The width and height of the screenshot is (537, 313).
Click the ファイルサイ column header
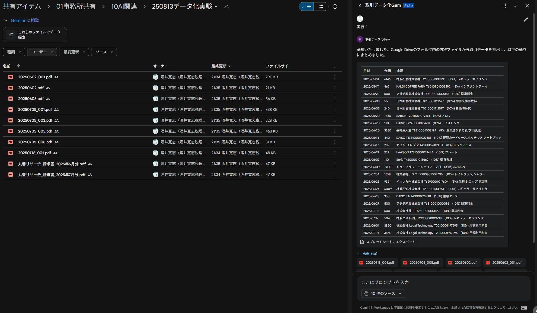click(x=277, y=66)
